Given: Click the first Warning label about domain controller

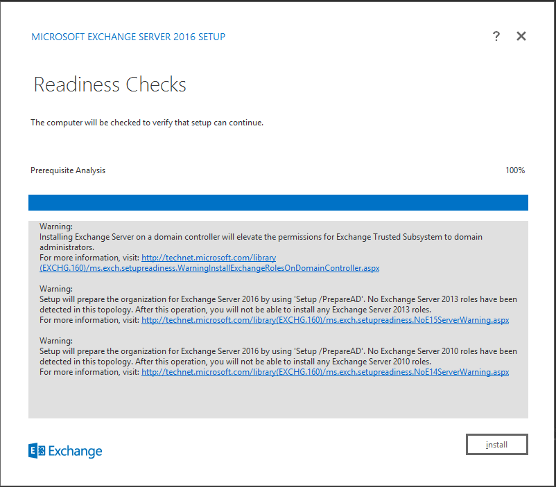Looking at the screenshot, I should coord(56,227).
